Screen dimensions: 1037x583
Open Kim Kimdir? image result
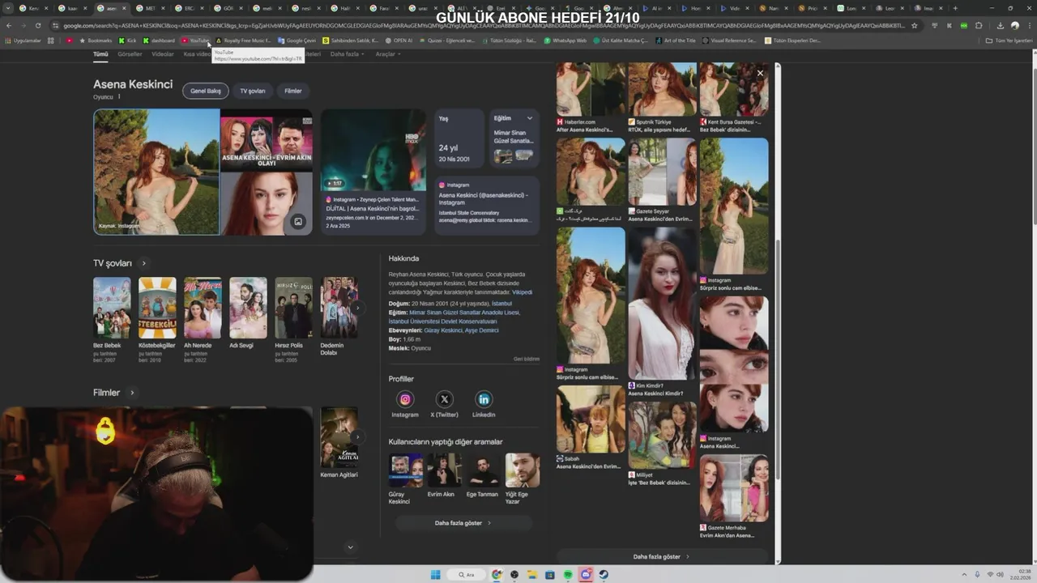point(662,311)
